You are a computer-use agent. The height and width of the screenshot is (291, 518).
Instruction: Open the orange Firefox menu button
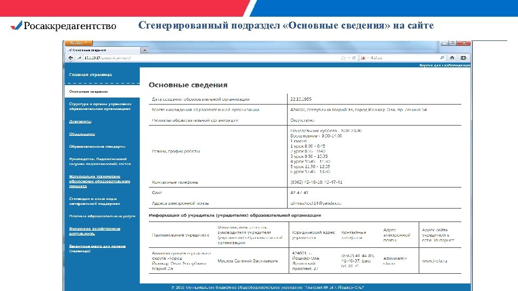coord(79,43)
